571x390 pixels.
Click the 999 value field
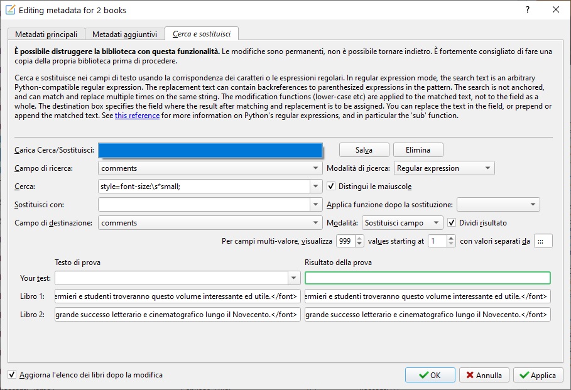[x=345, y=241]
